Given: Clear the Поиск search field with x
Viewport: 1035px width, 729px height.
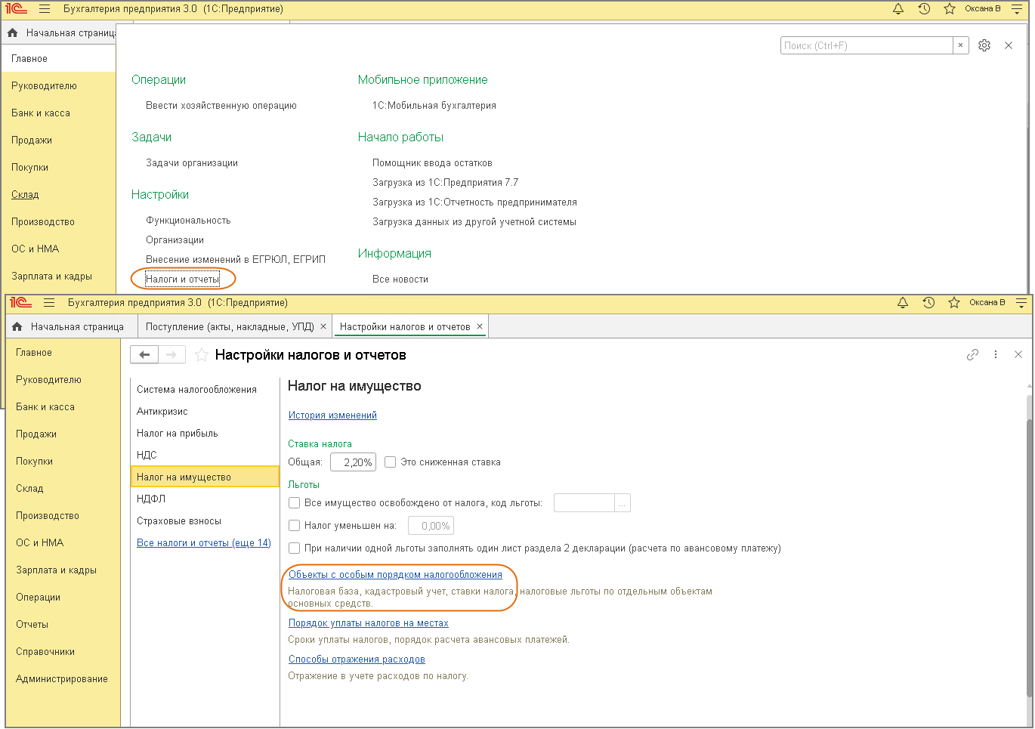Looking at the screenshot, I should click(x=960, y=45).
